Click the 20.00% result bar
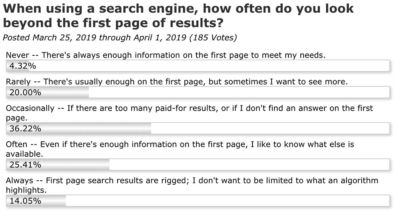 tap(198, 93)
